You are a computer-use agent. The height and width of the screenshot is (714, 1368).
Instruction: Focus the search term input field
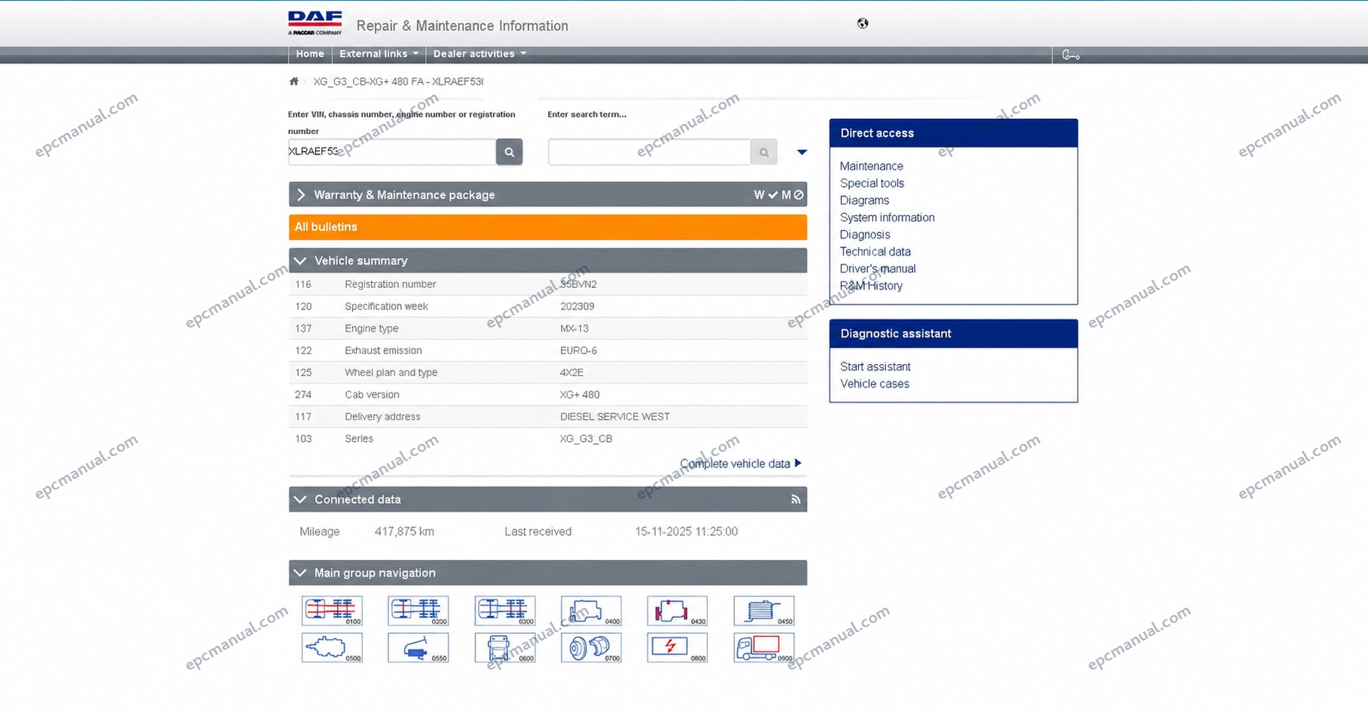point(649,152)
